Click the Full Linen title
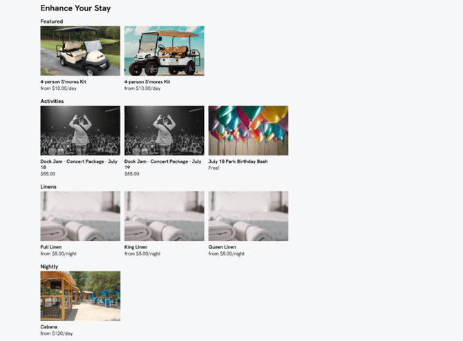Image resolution: width=463 pixels, height=341 pixels. coord(51,247)
